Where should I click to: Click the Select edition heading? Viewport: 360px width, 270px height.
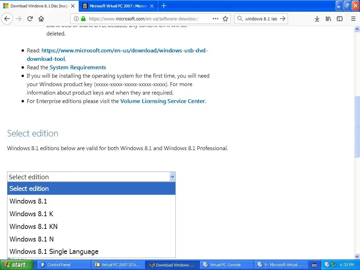point(33,133)
